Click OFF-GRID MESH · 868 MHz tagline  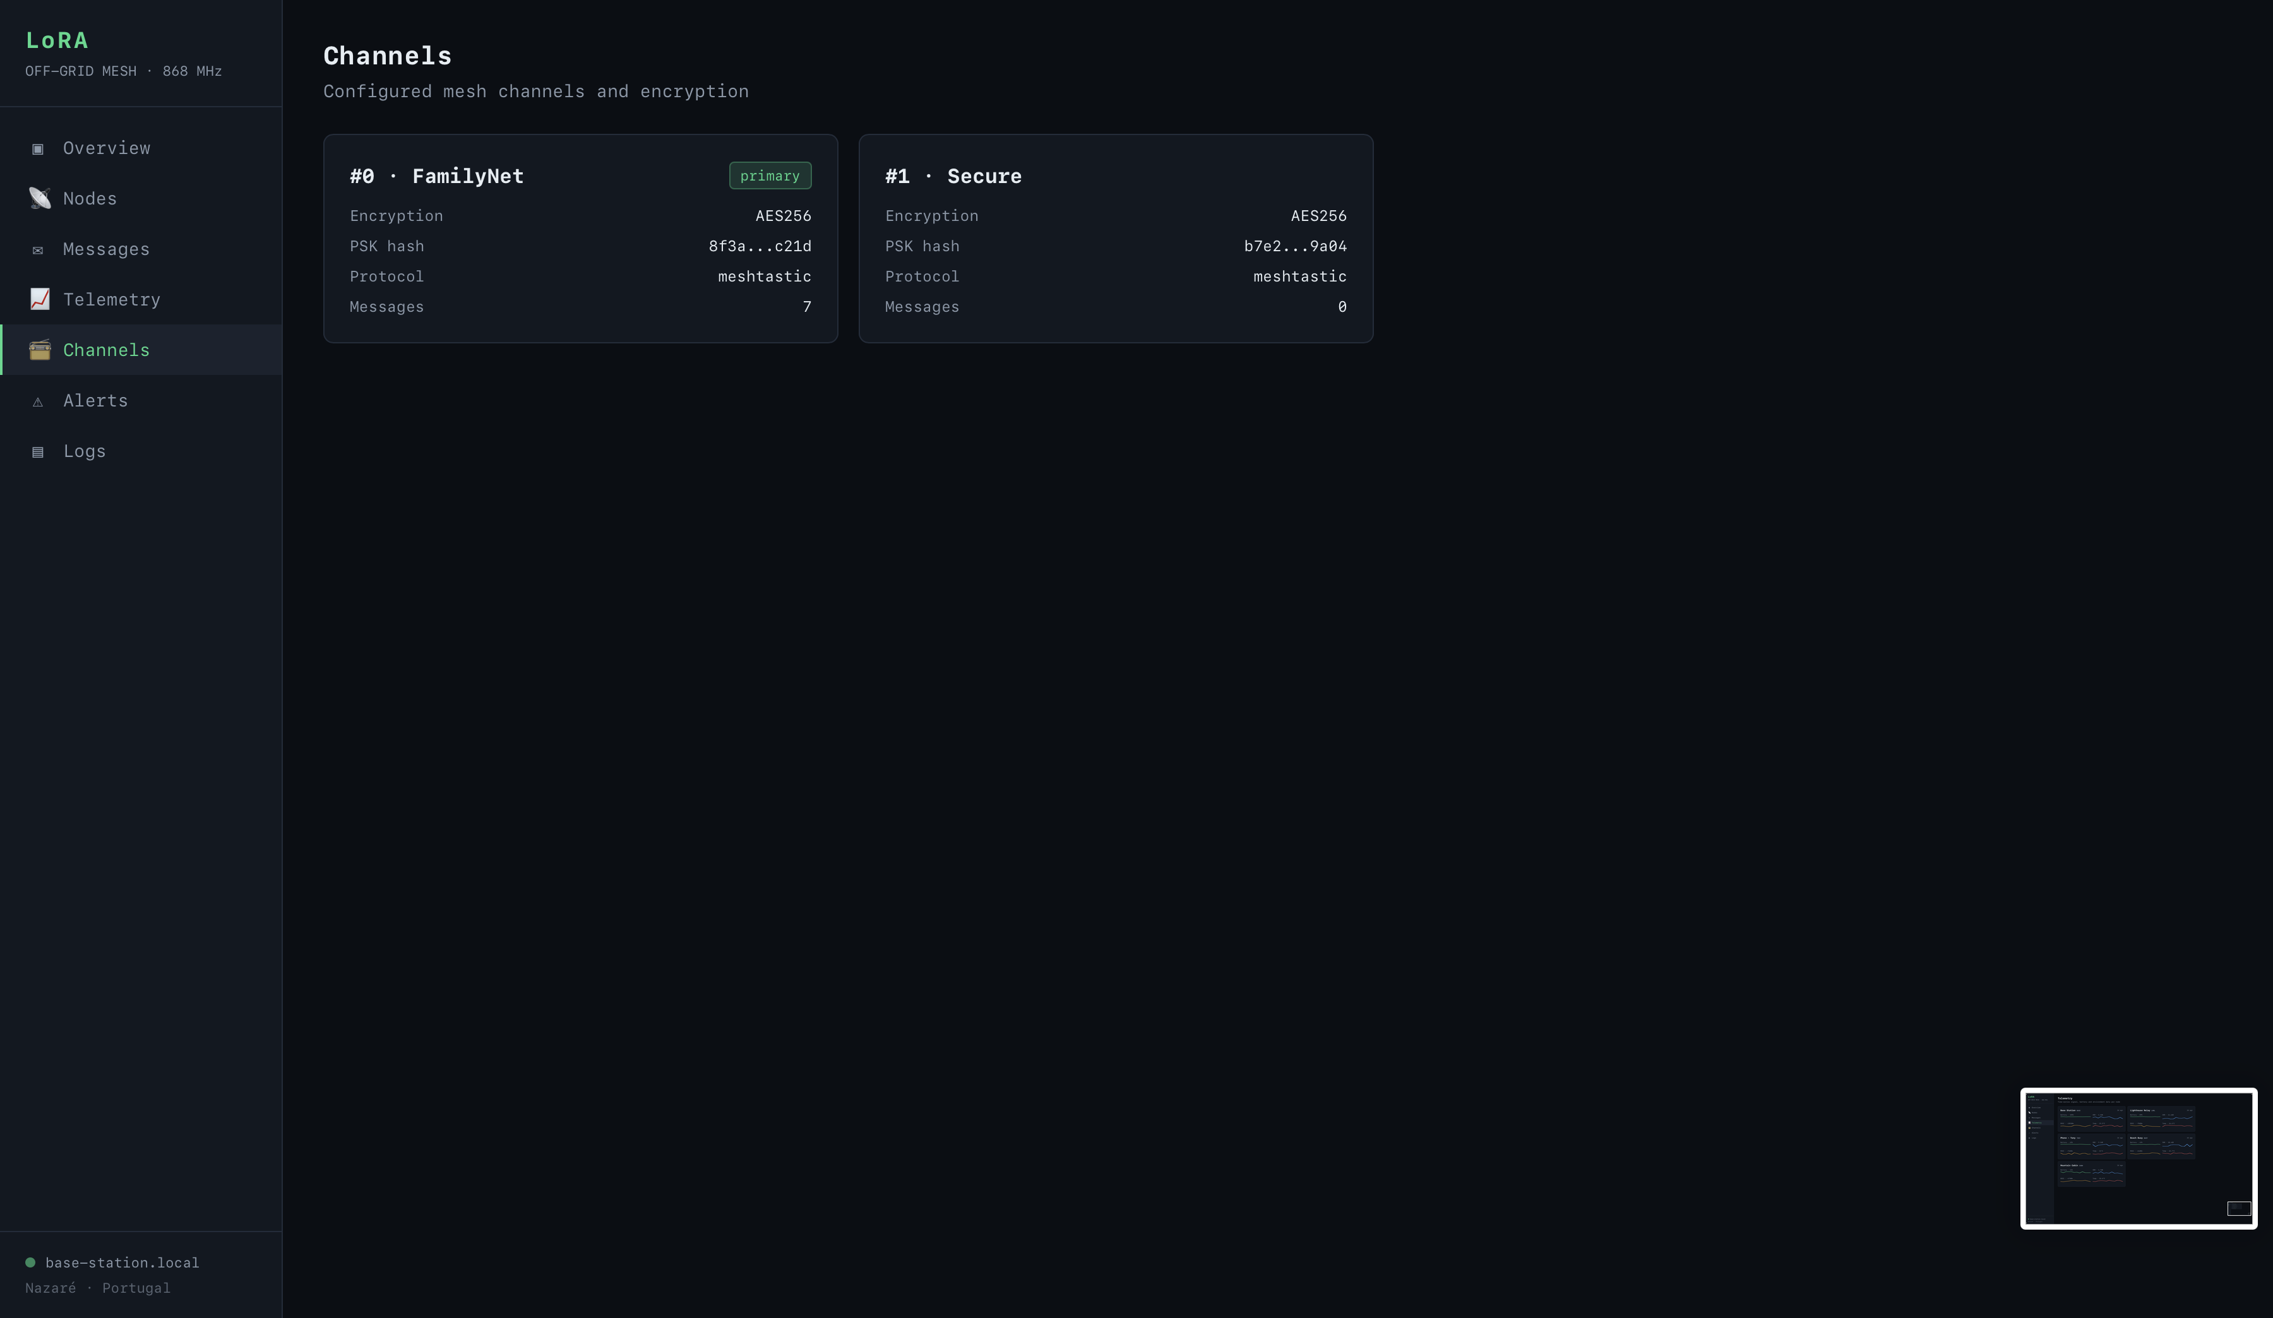(x=124, y=71)
